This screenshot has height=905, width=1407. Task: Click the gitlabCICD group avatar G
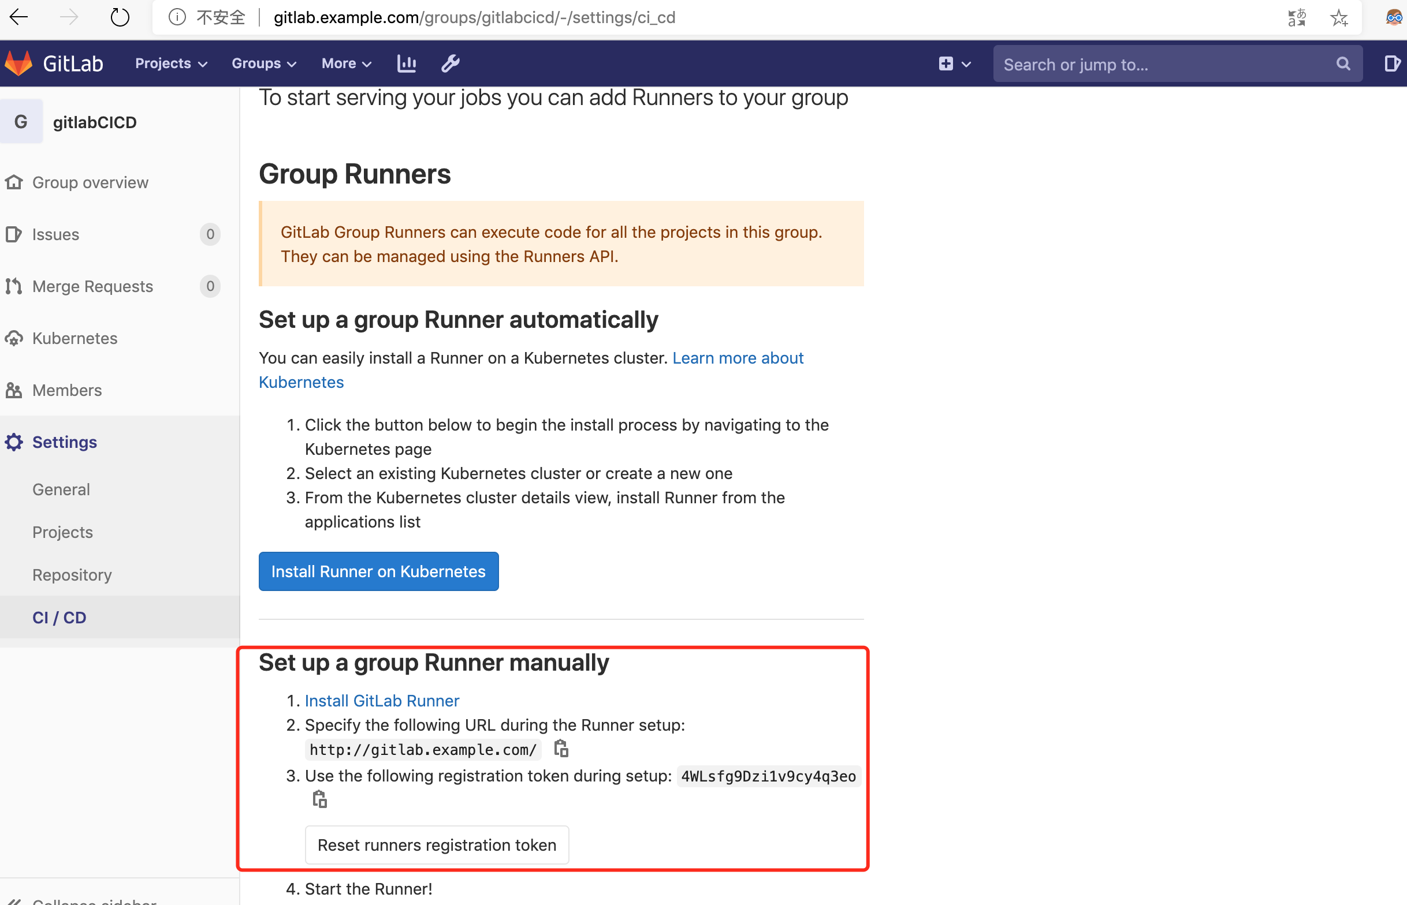click(x=21, y=122)
